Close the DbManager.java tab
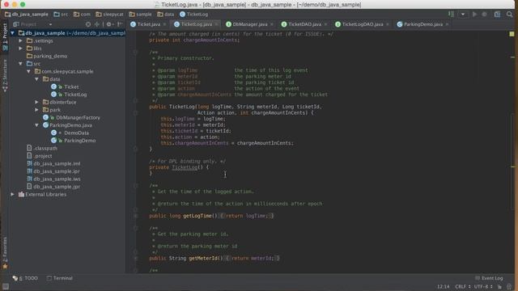Viewport: 518px width, 291px height. pyautogui.click(x=272, y=24)
